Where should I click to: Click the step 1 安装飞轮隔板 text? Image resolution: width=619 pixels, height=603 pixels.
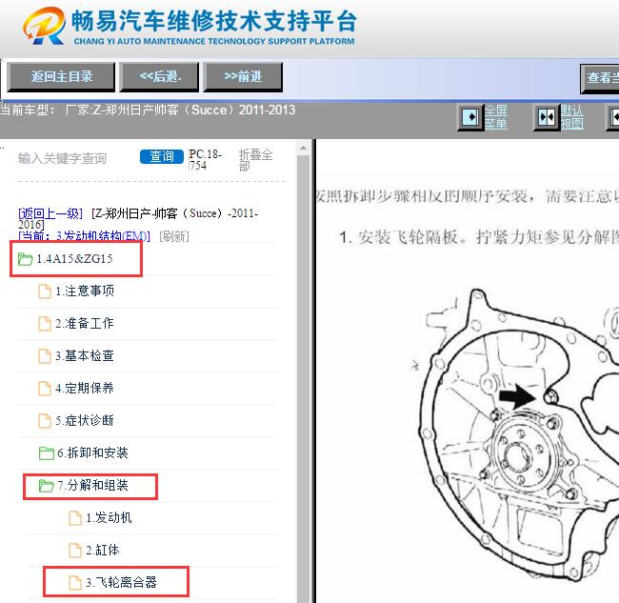[479, 237]
